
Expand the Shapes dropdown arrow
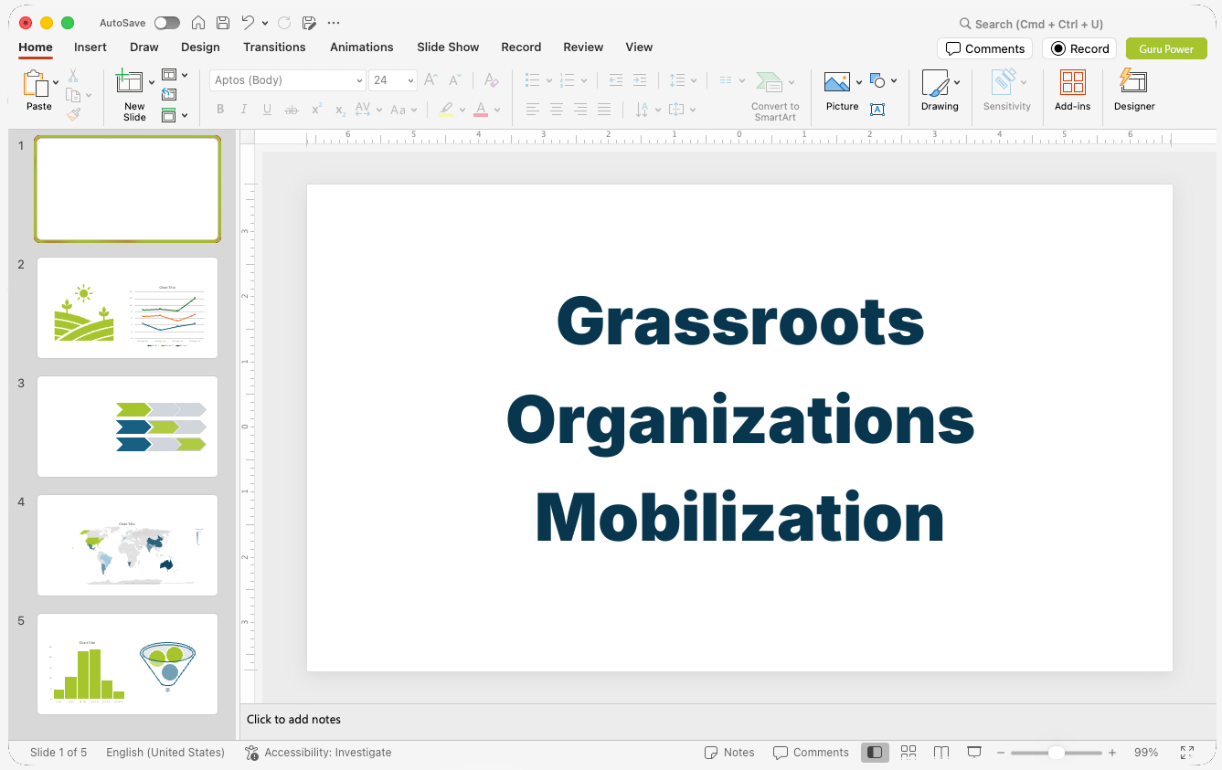pos(894,80)
